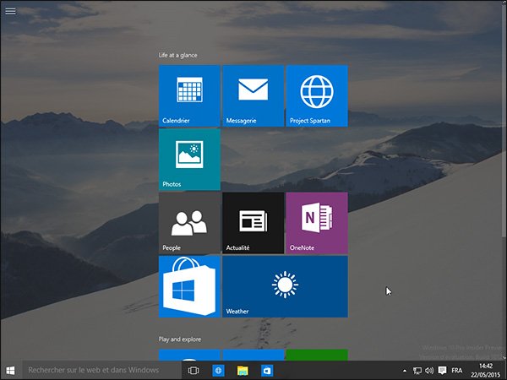Switch the FRA input language
This screenshot has height=380, width=507.
[457, 371]
